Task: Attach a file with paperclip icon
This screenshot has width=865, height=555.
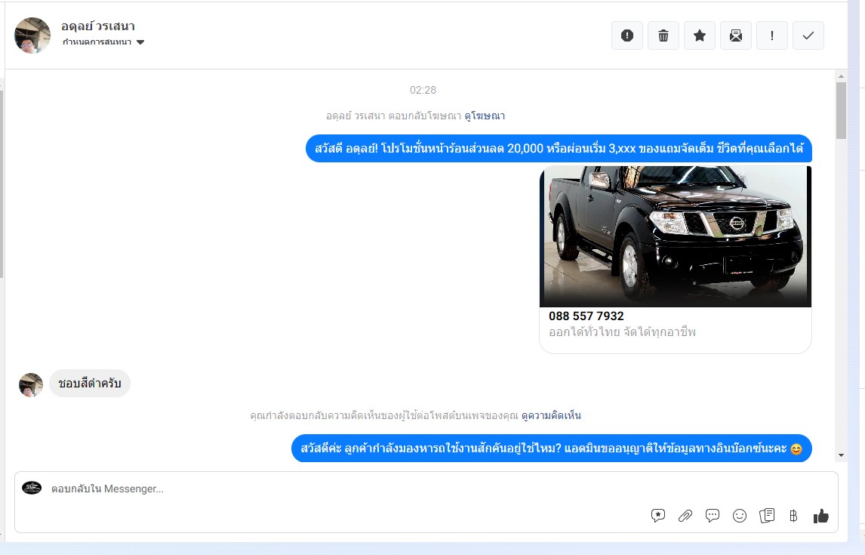Action: [685, 516]
